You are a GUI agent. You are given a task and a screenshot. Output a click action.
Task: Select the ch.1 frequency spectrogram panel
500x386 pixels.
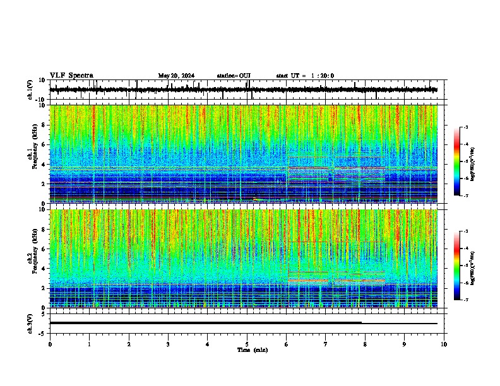tap(247, 154)
